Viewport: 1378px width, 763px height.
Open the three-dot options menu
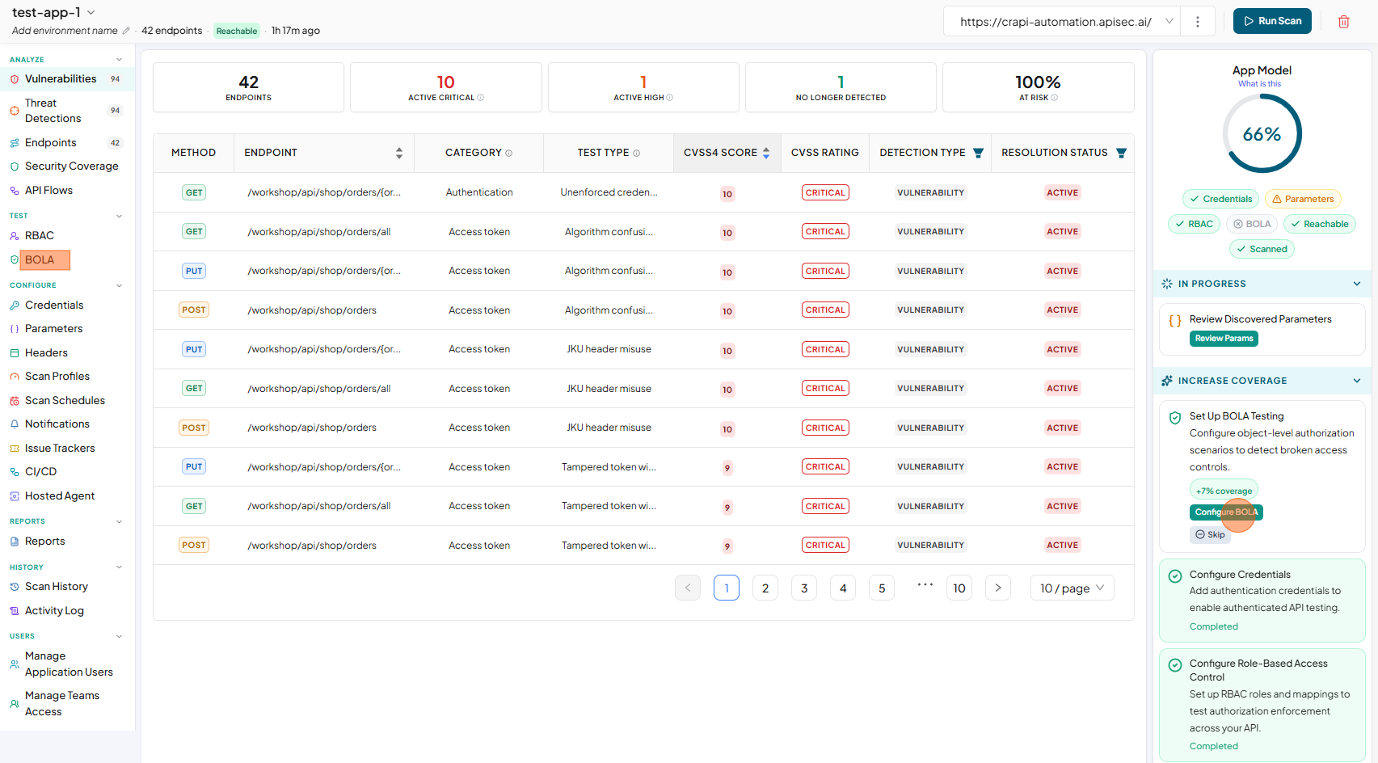1198,22
